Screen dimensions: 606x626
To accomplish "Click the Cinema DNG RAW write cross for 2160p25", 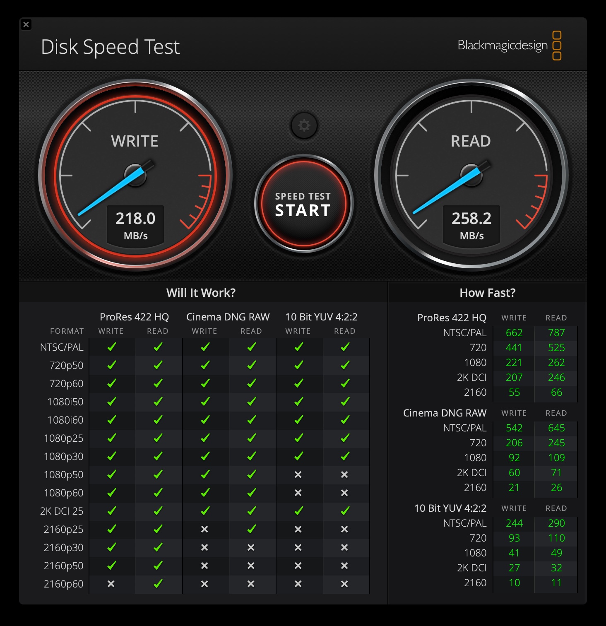I will [204, 529].
